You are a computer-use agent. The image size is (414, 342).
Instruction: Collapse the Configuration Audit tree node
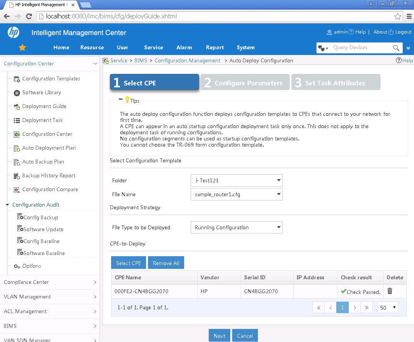(x=7, y=205)
